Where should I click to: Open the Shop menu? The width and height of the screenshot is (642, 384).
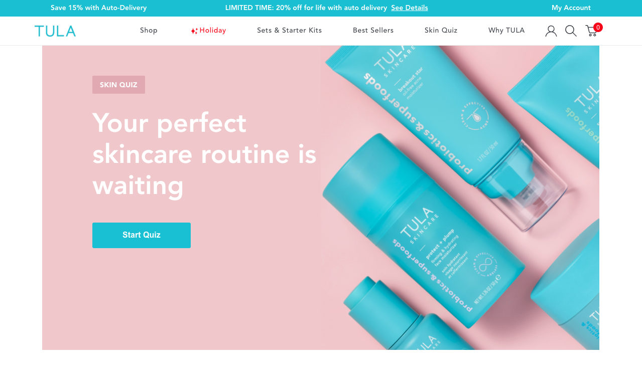(x=149, y=31)
